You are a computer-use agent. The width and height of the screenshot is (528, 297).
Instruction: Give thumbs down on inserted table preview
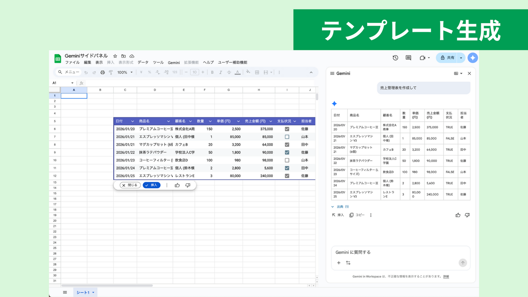click(x=188, y=185)
